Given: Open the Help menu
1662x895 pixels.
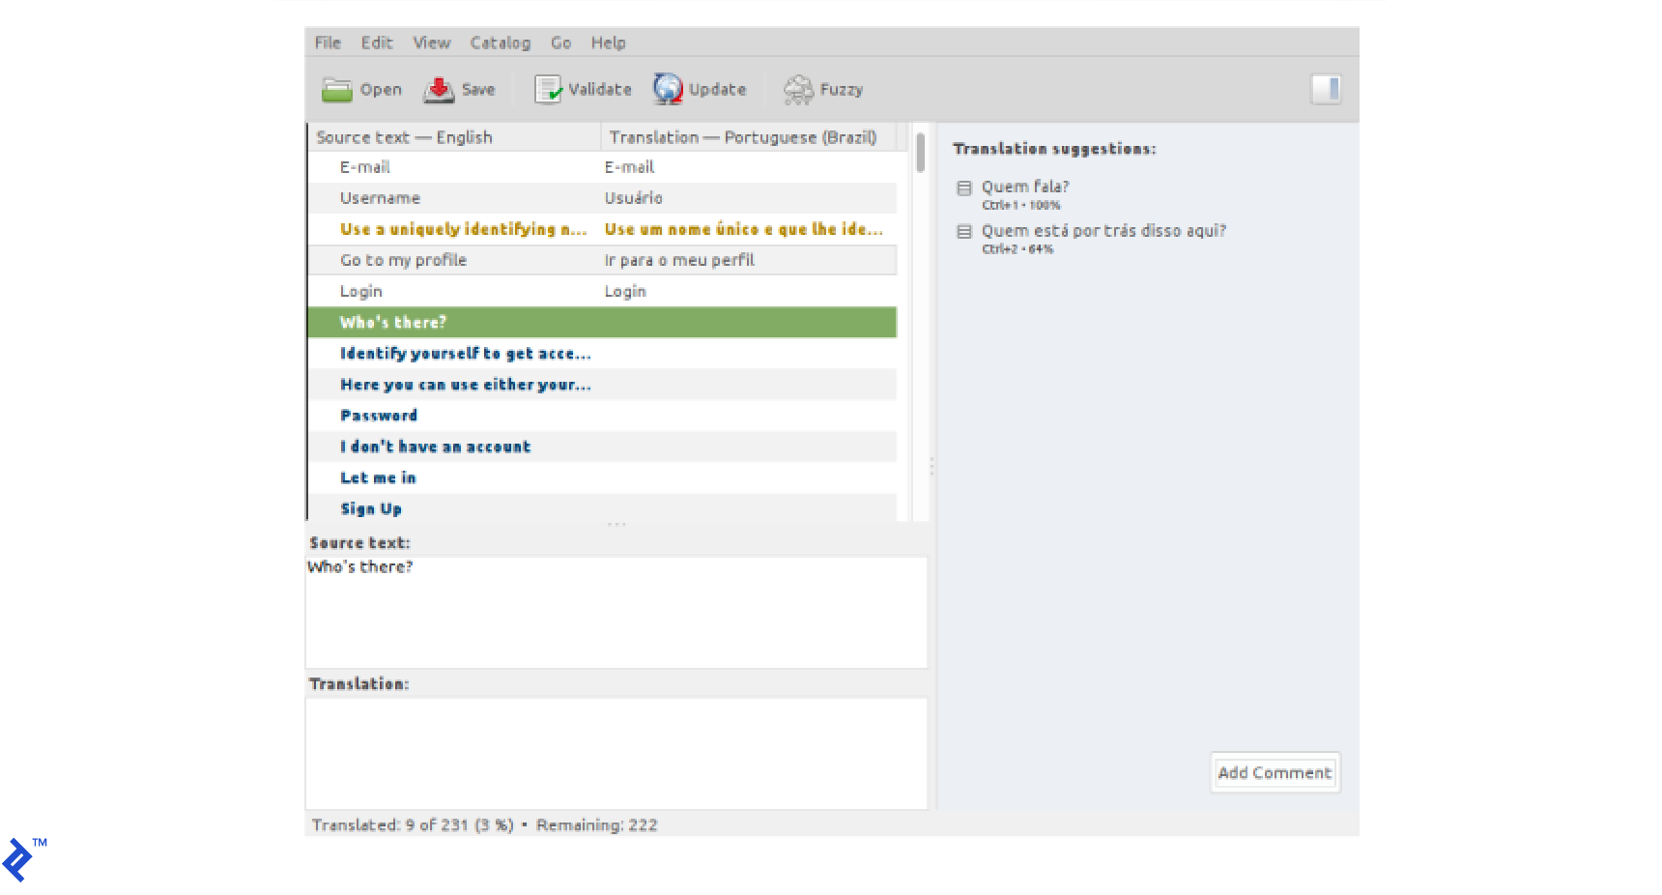Looking at the screenshot, I should (609, 42).
